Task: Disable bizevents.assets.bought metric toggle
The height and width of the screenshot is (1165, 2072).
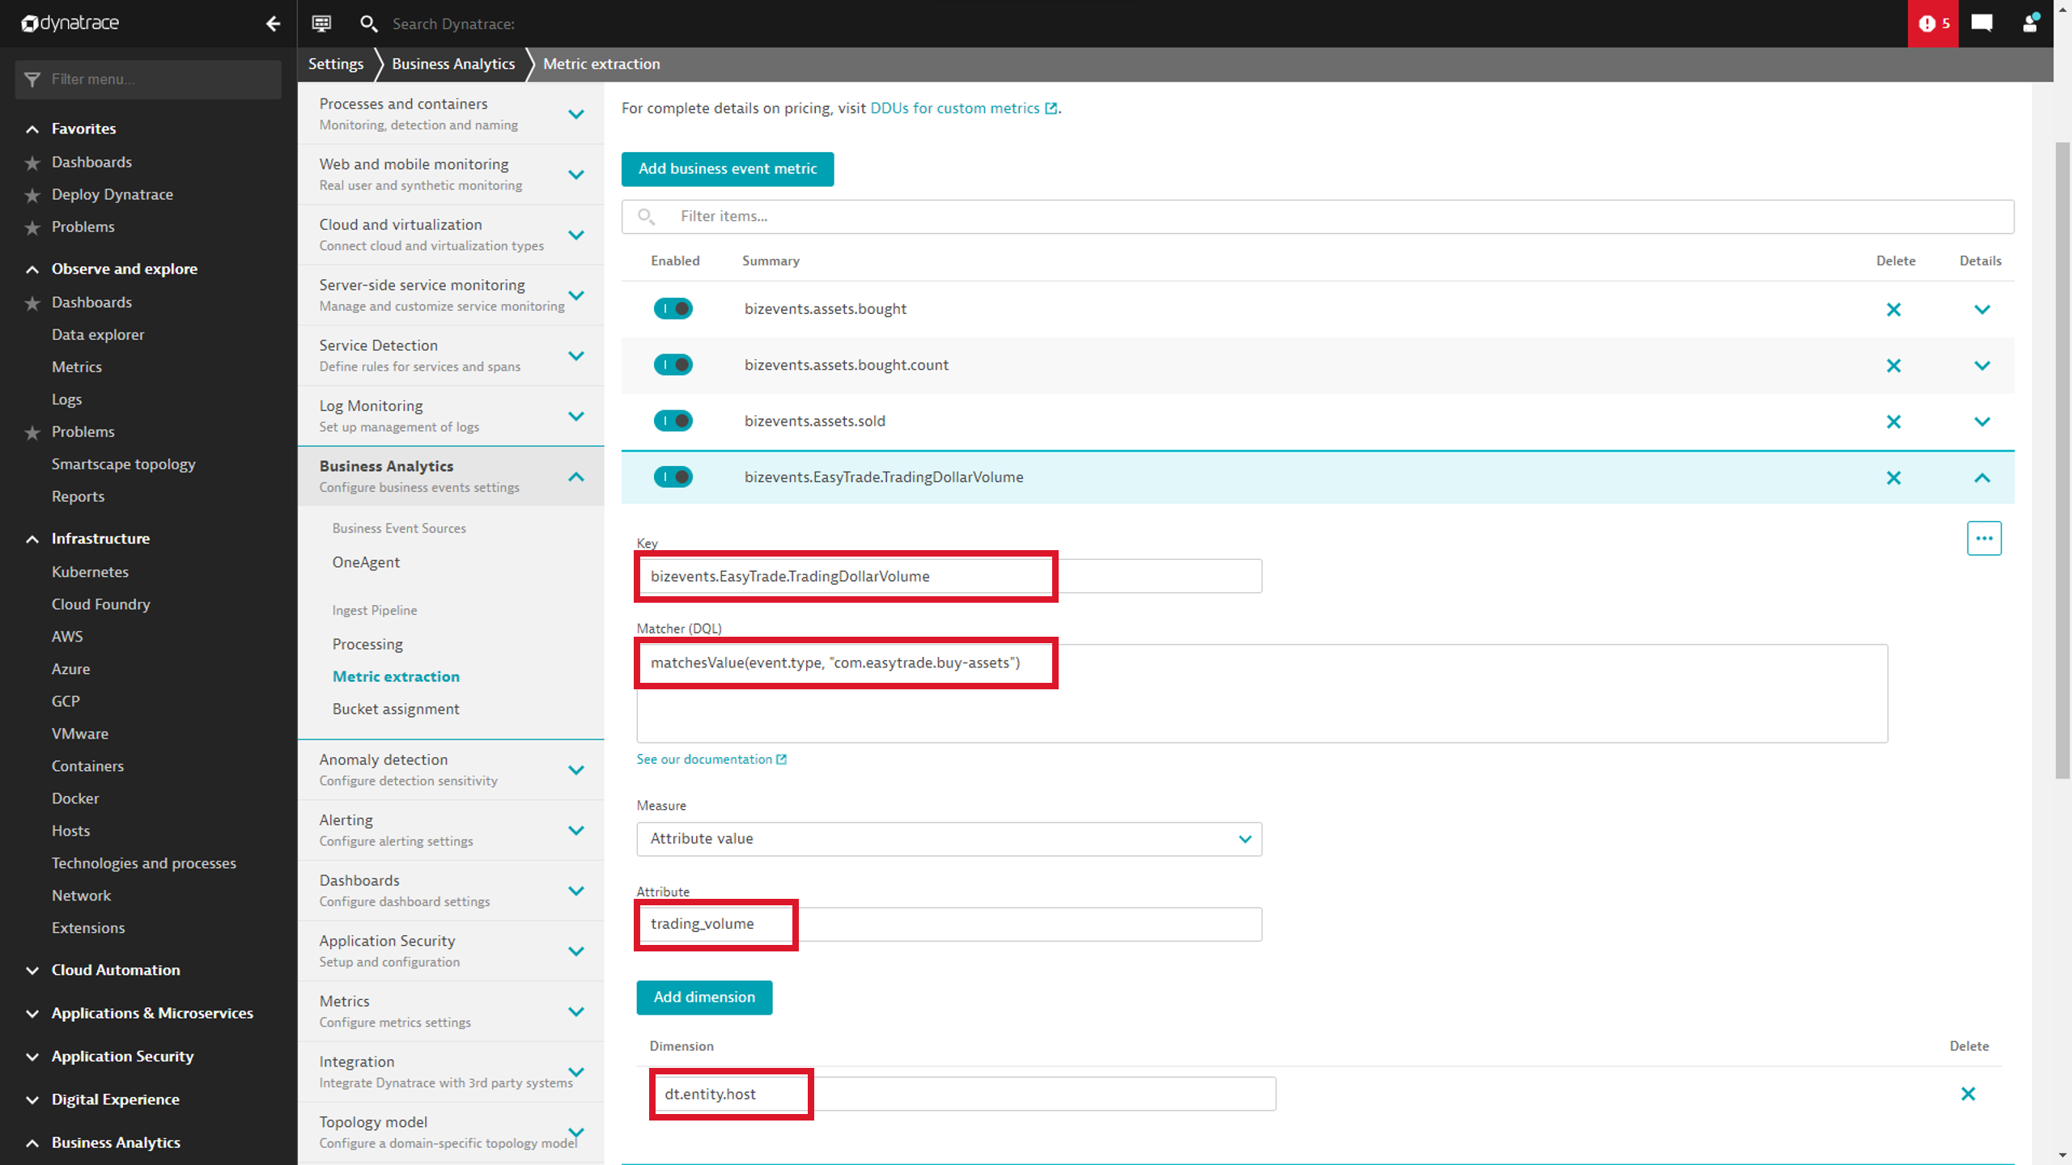Action: pyautogui.click(x=673, y=308)
